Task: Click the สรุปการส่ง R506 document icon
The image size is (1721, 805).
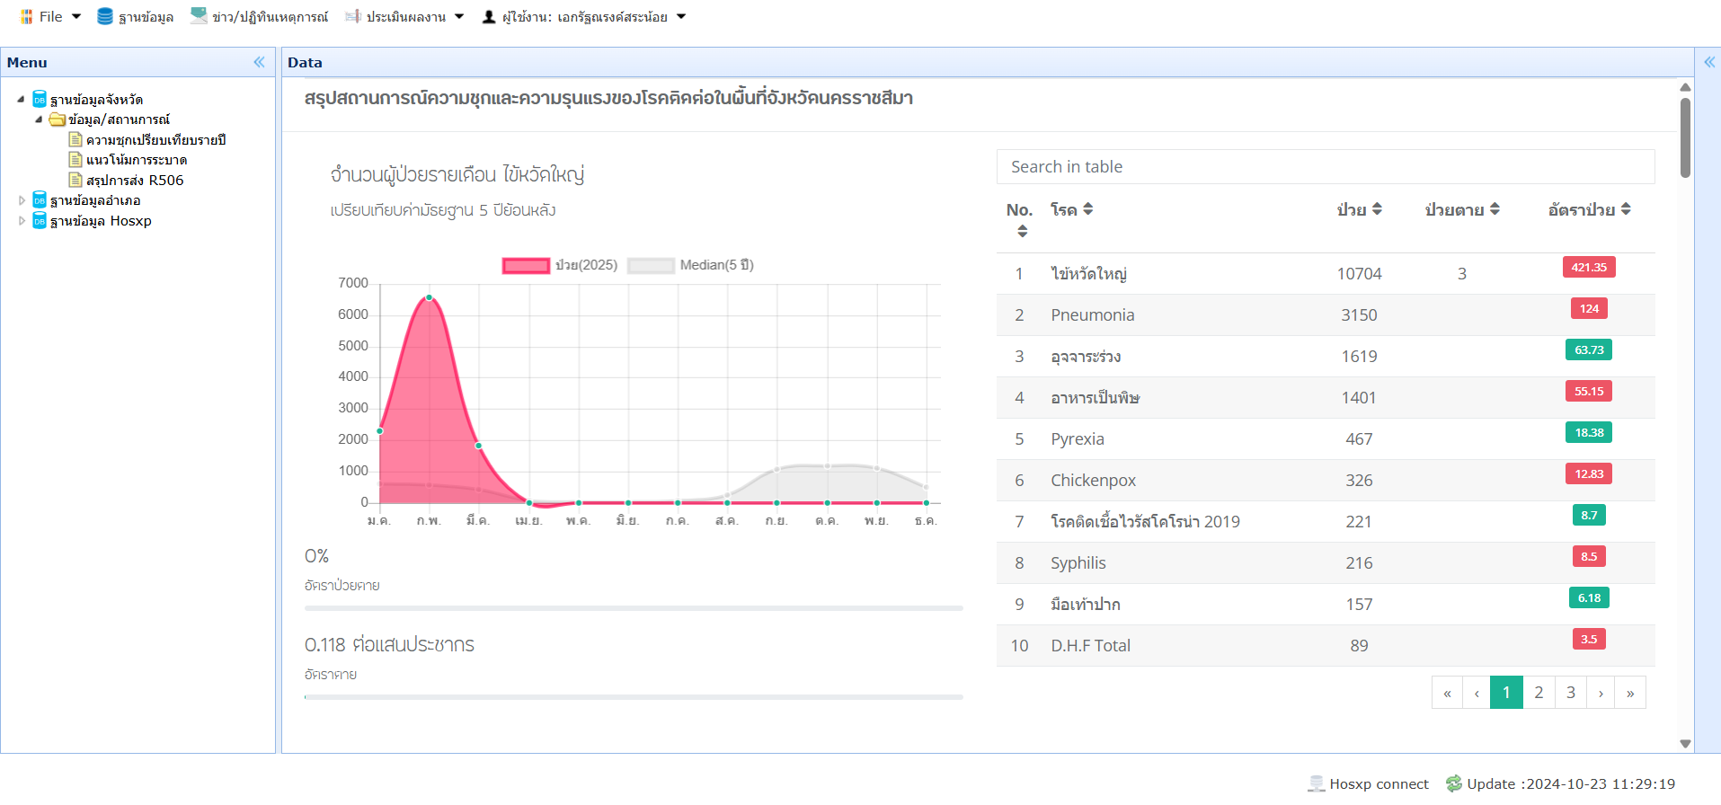Action: click(76, 180)
